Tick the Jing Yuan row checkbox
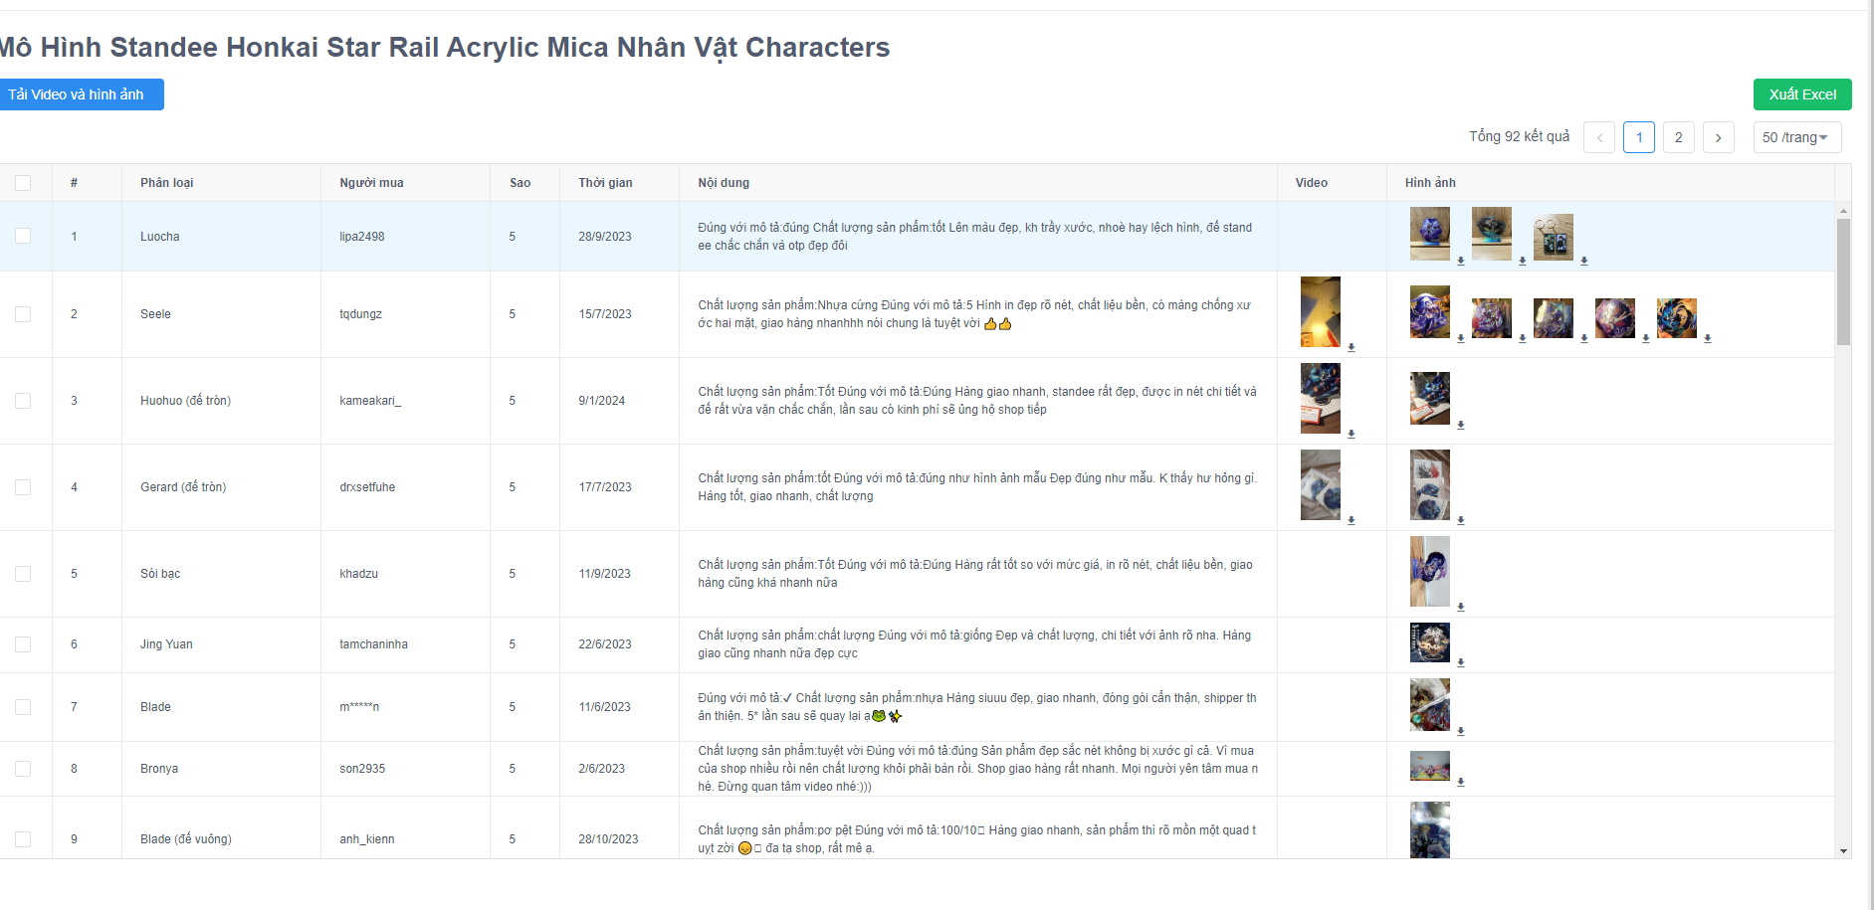 coord(23,644)
